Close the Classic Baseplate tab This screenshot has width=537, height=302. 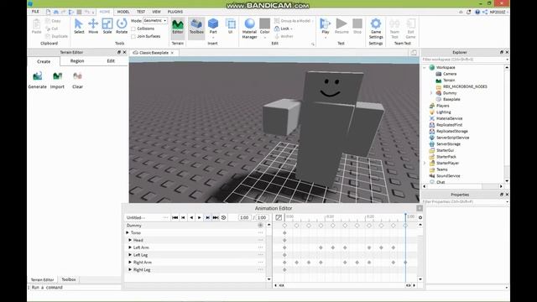[x=172, y=53]
